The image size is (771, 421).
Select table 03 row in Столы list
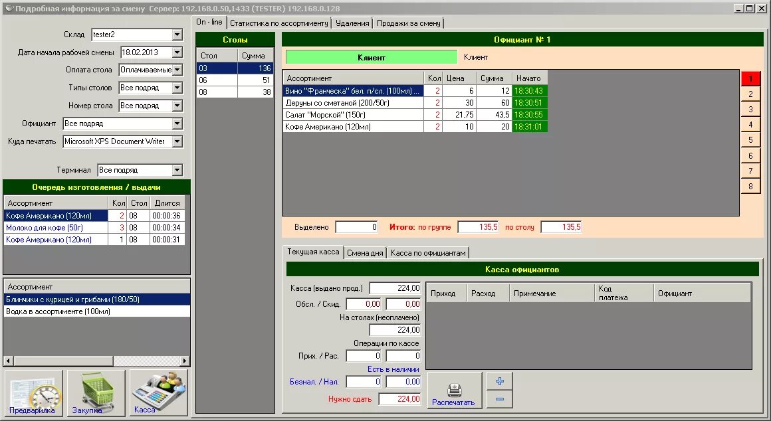[235, 68]
